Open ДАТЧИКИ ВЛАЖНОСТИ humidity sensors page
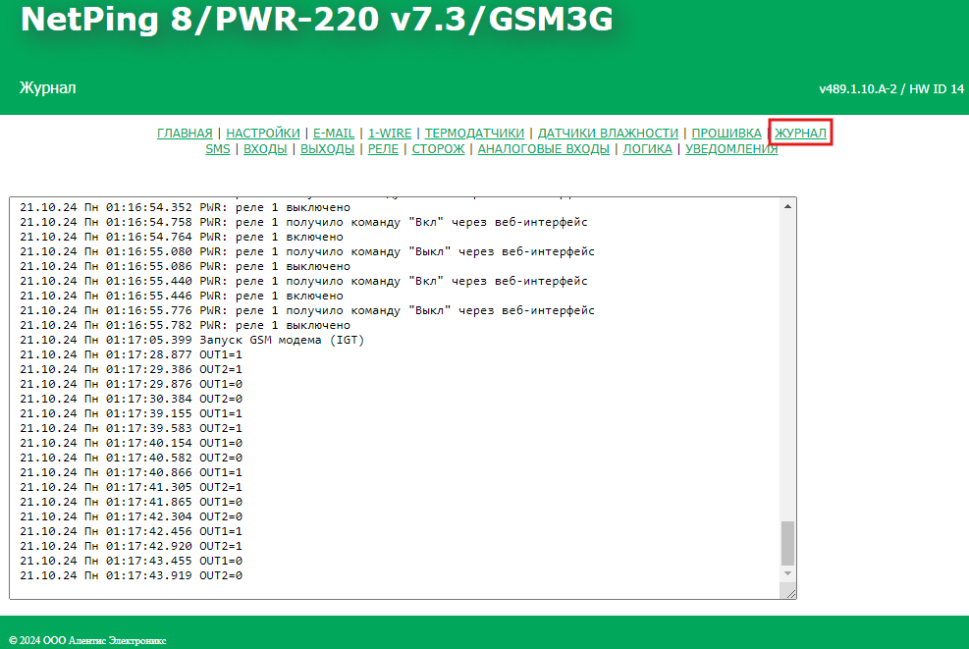Viewport: 969px width, 649px height. pos(608,133)
